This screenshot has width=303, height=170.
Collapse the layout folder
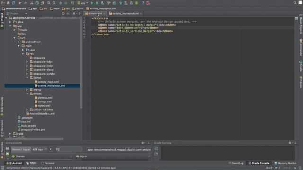coord(27,78)
